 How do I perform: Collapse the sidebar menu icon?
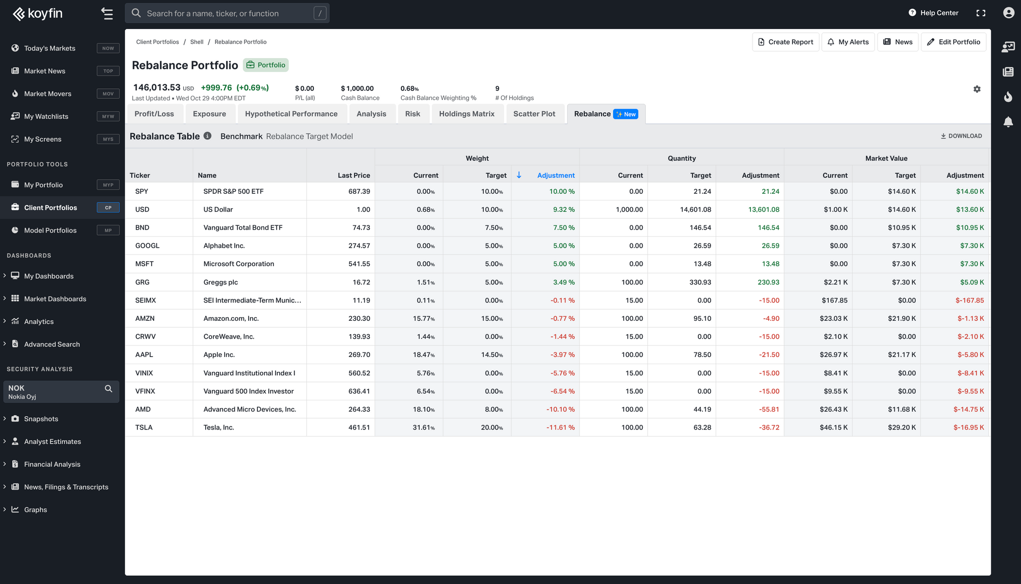point(107,13)
